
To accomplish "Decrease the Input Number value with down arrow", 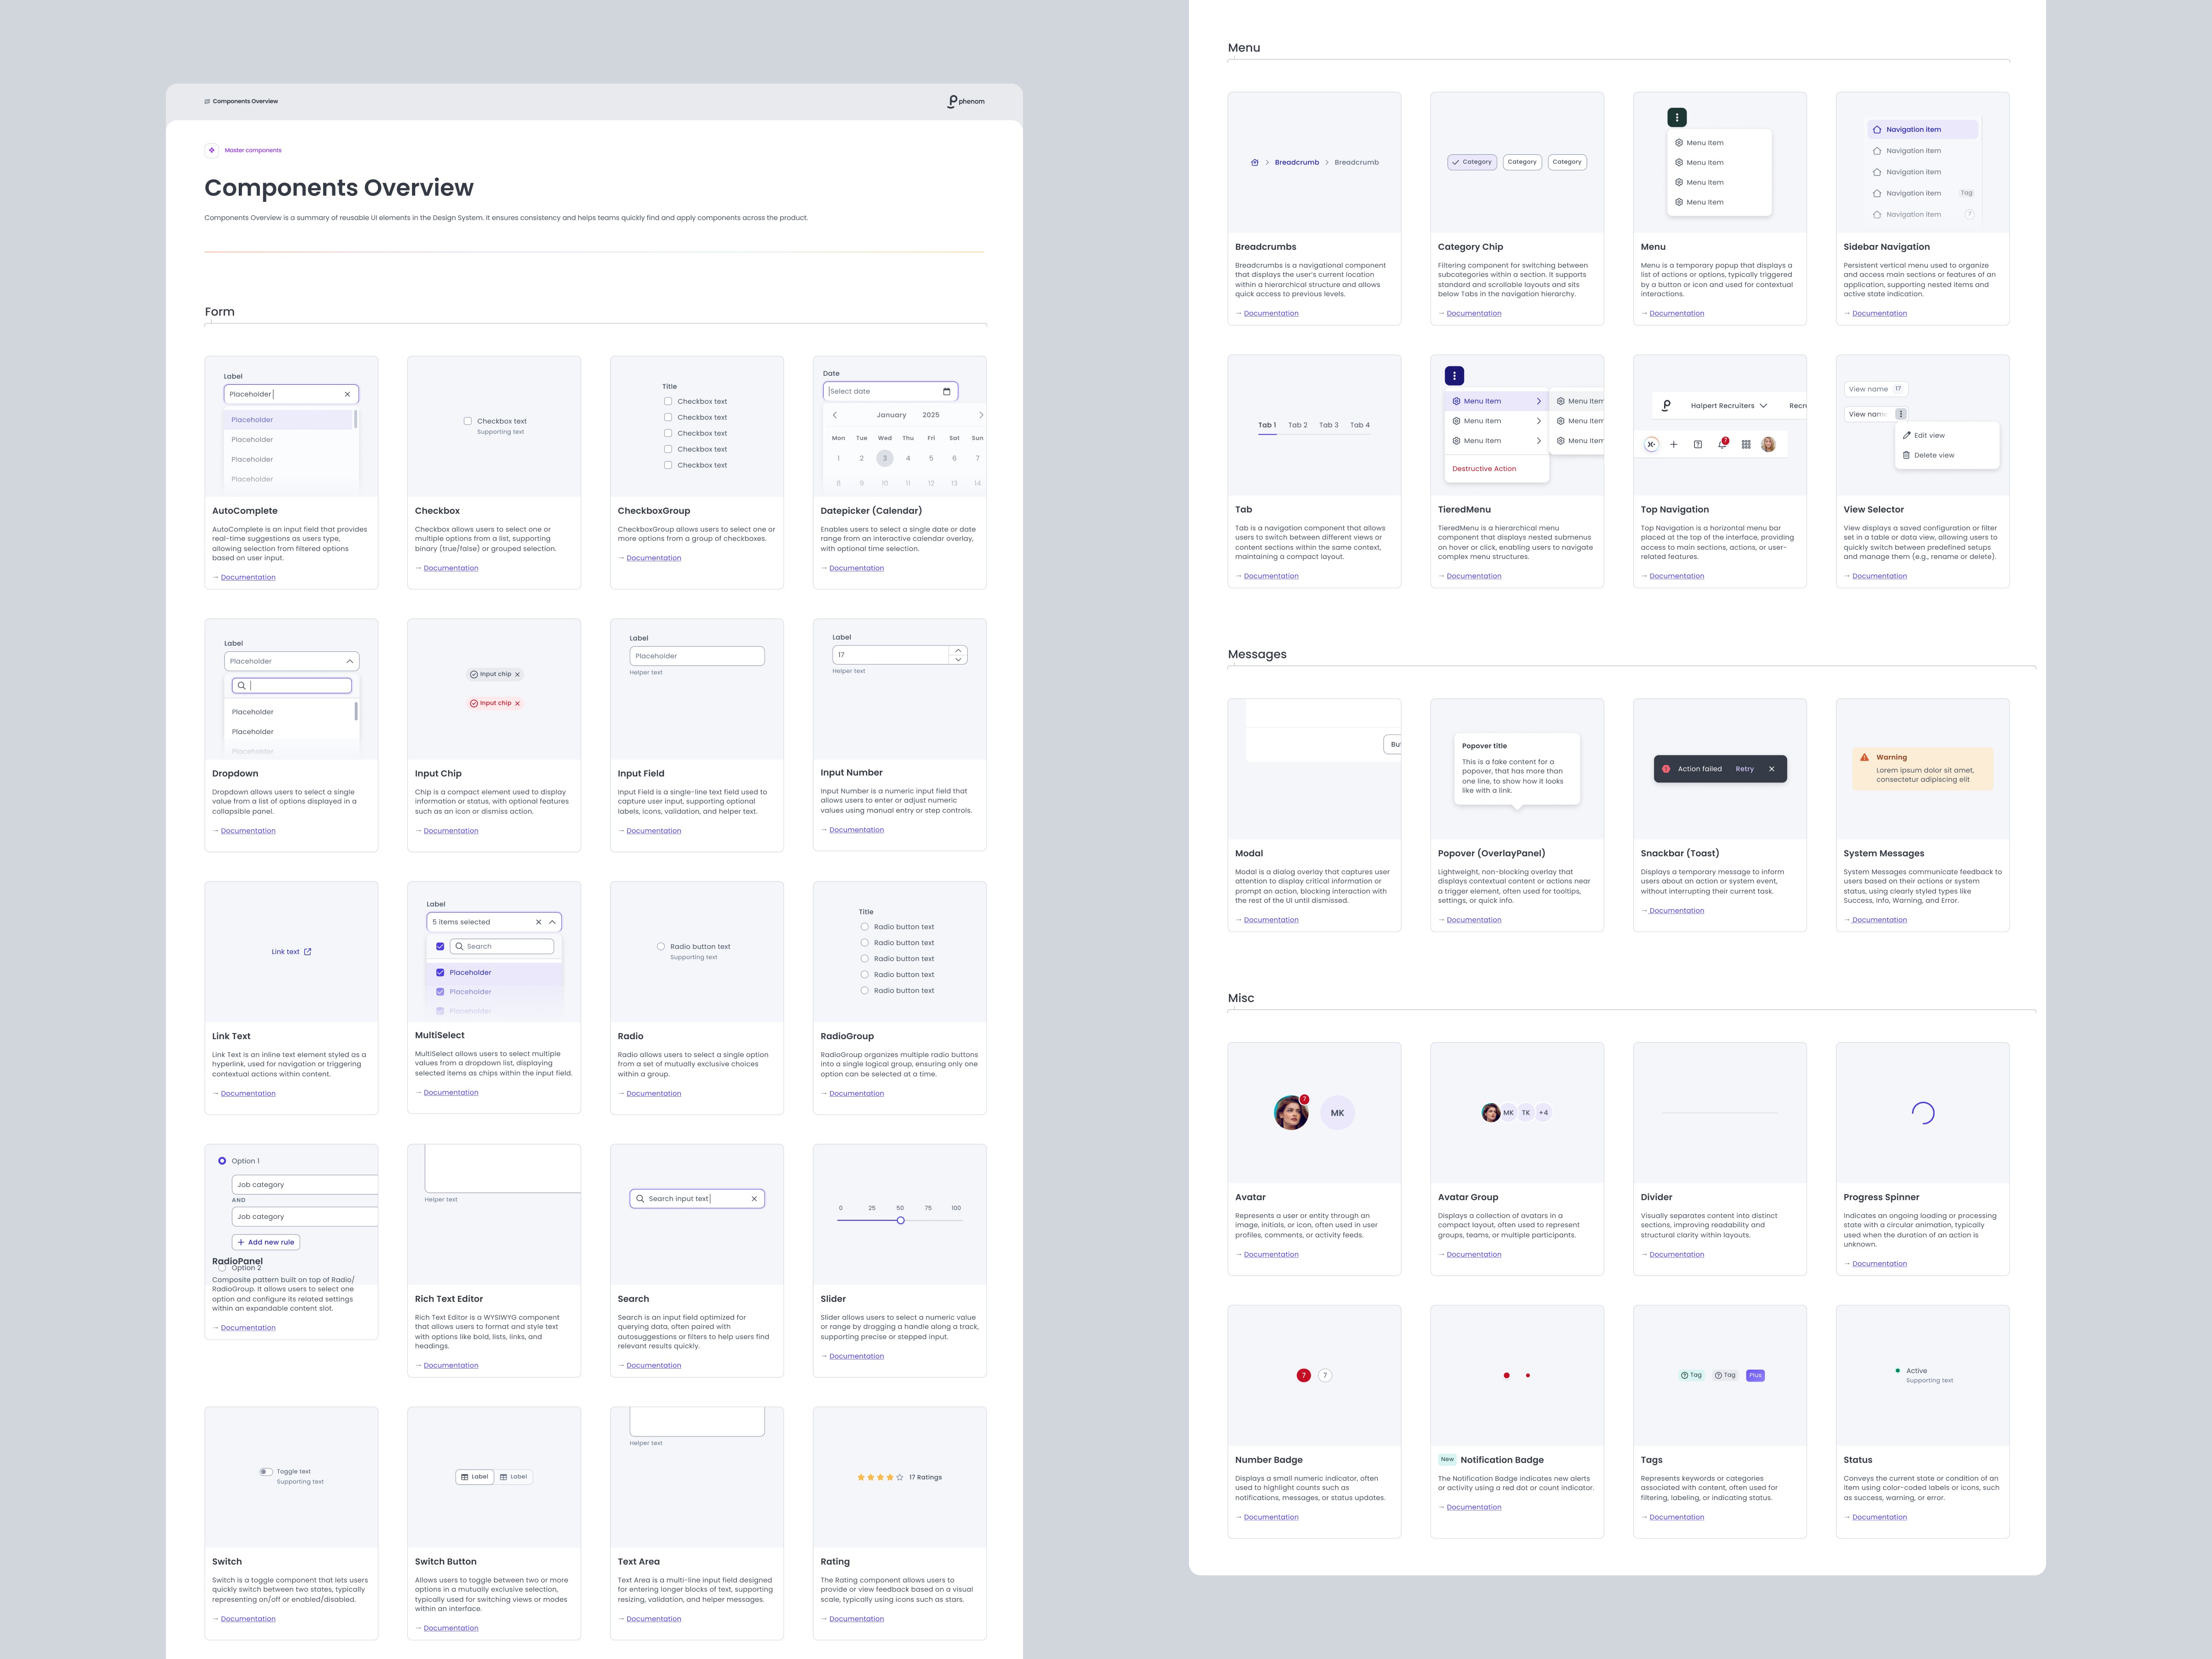I will pyautogui.click(x=958, y=660).
